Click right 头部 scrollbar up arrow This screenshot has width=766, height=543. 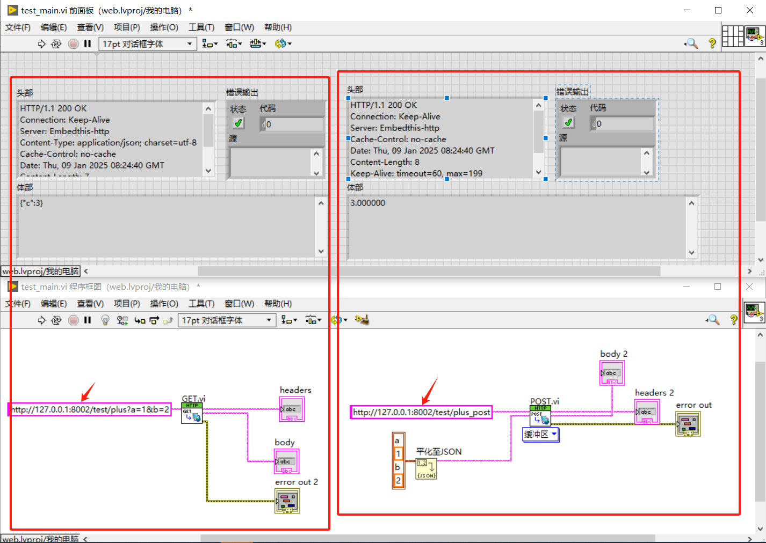point(539,105)
